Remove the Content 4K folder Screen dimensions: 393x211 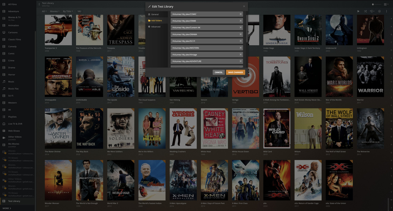click(x=241, y=28)
